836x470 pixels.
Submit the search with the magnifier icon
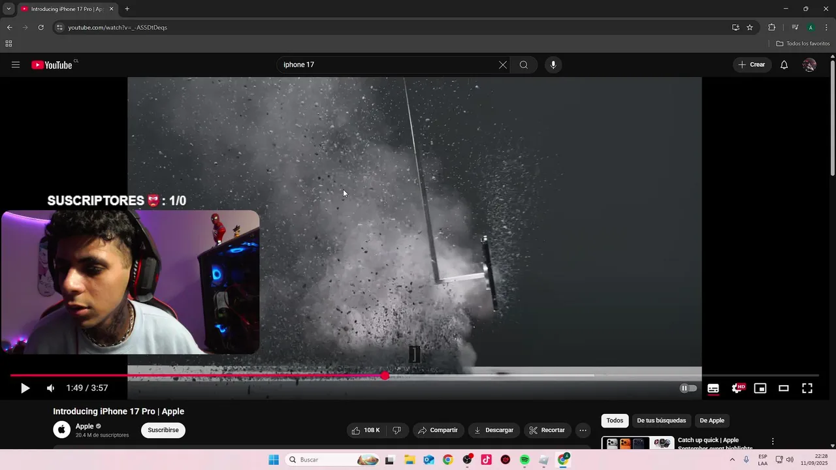coord(524,65)
